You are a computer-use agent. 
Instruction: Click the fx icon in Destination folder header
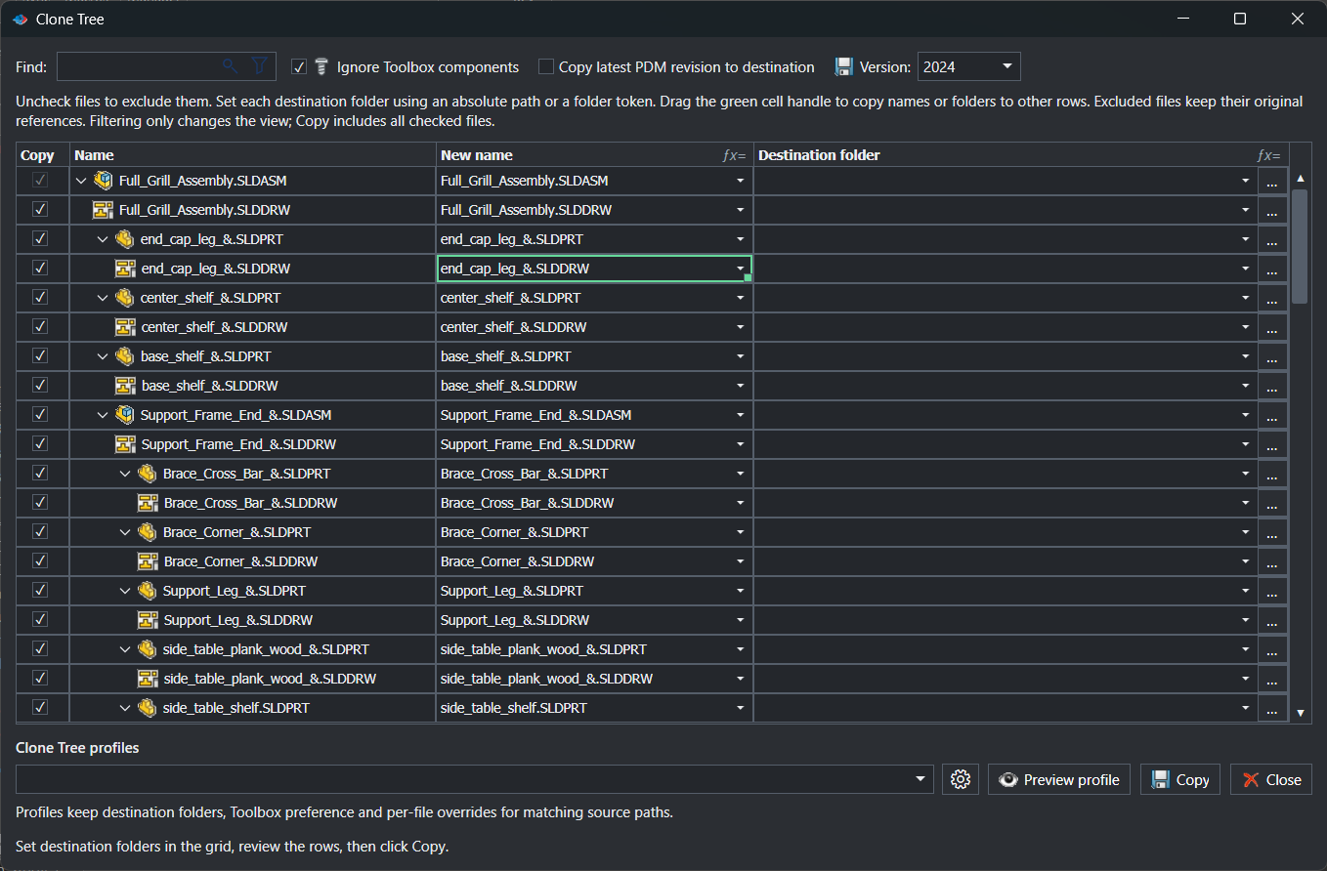pos(1268,155)
